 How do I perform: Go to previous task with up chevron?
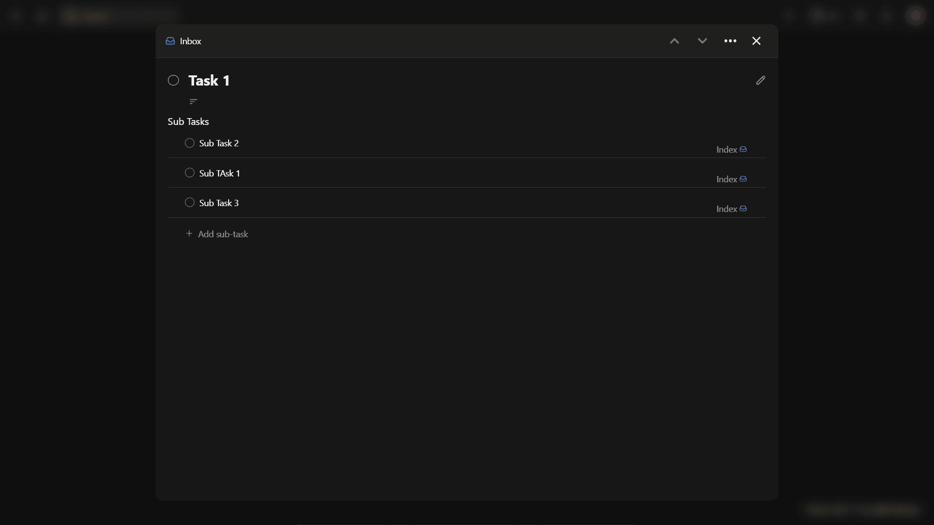tap(674, 41)
